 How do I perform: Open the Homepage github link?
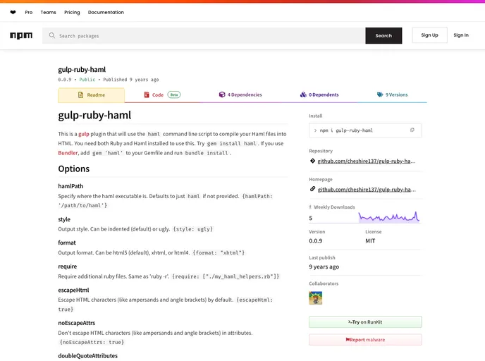pyautogui.click(x=367, y=190)
